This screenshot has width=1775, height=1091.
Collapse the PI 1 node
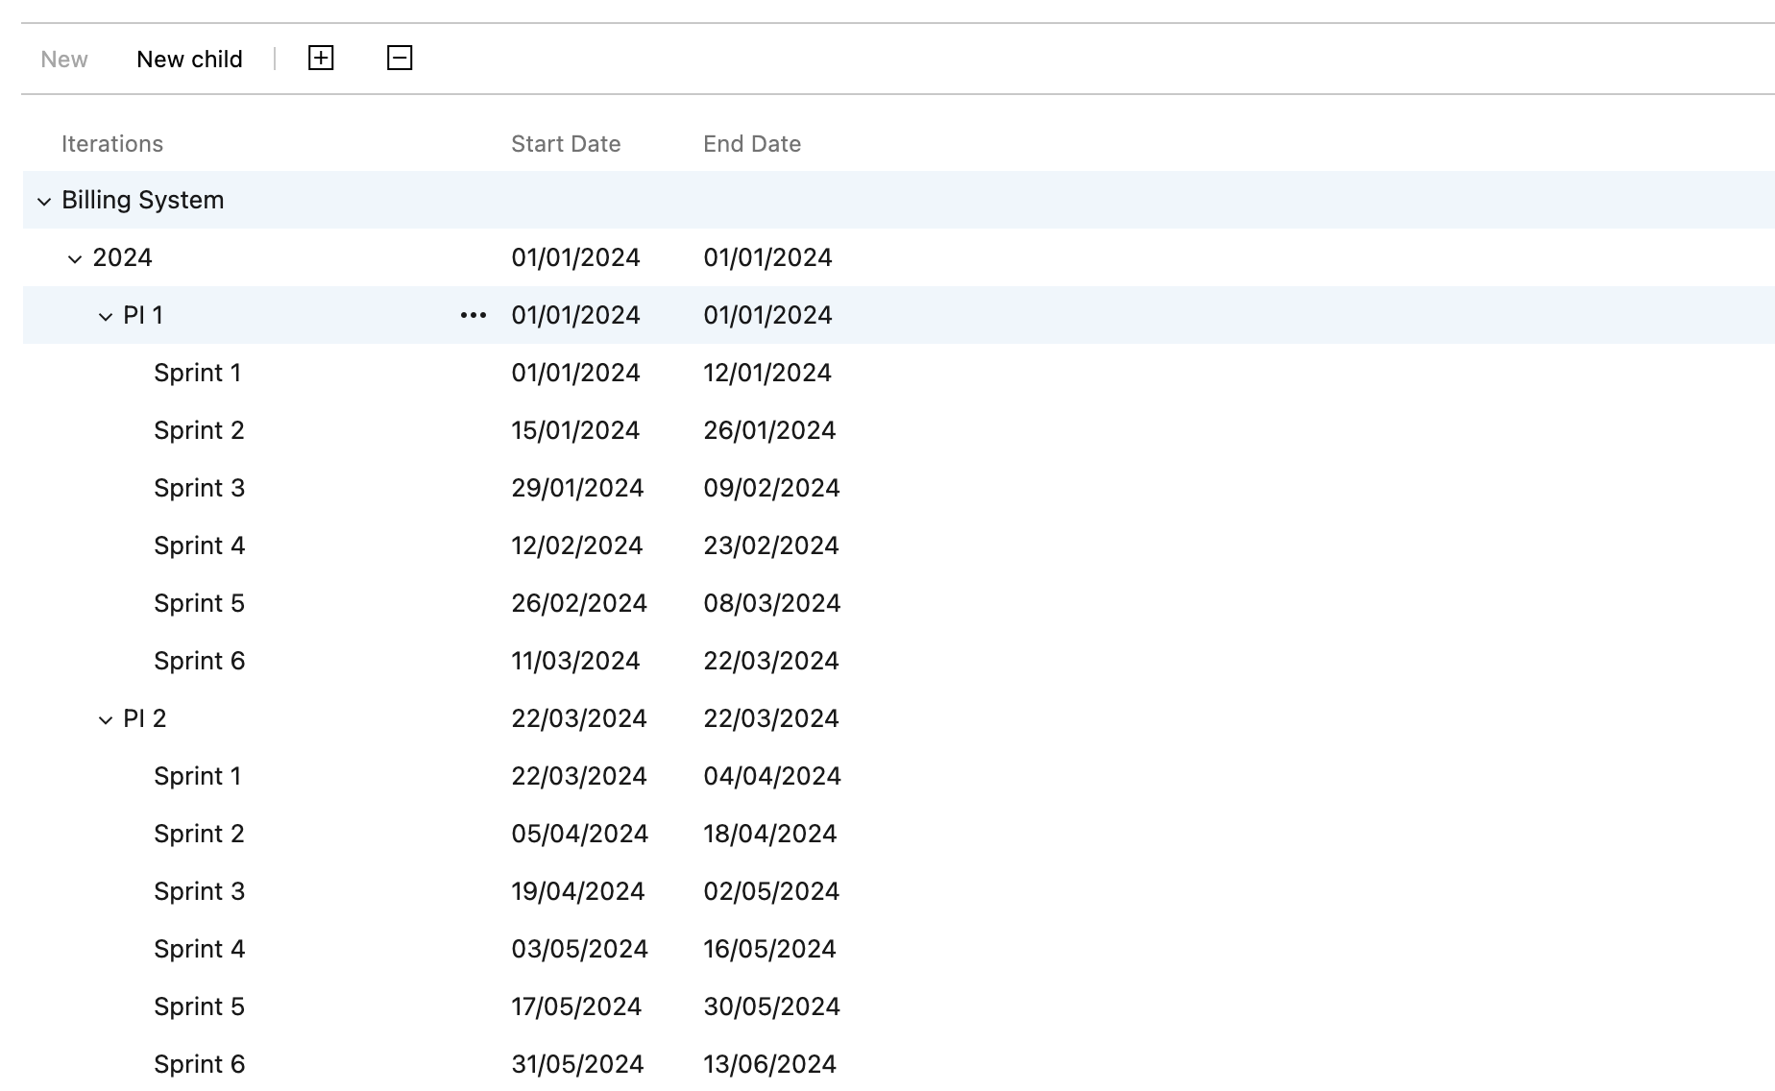click(104, 315)
